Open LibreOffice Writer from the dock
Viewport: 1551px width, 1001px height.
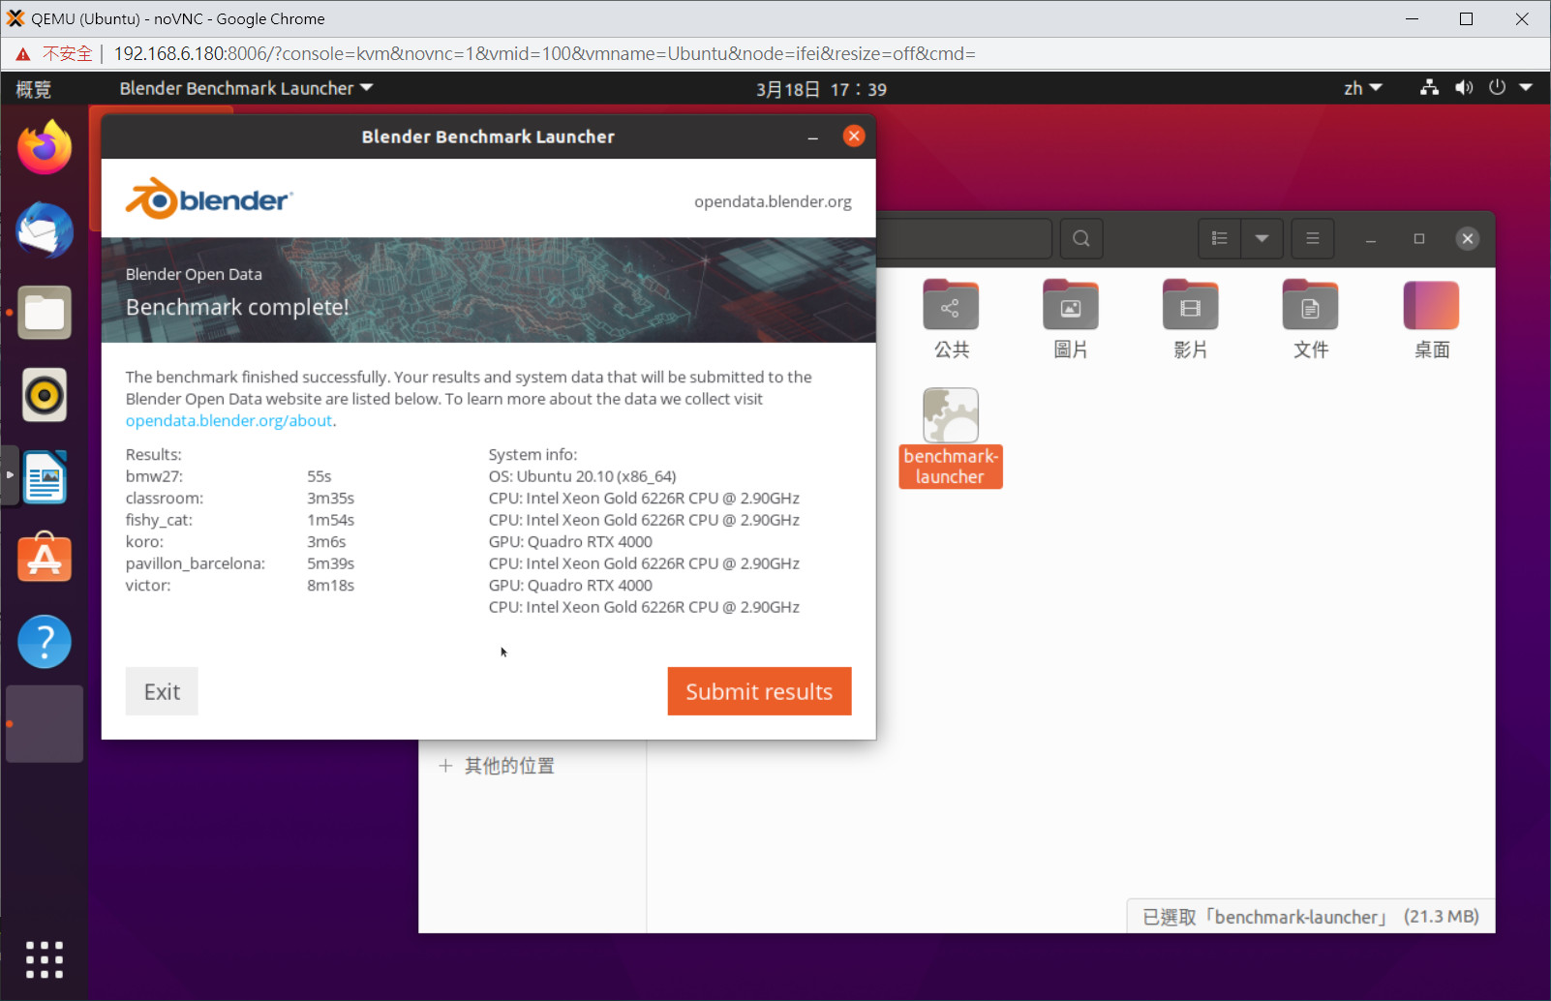point(45,477)
